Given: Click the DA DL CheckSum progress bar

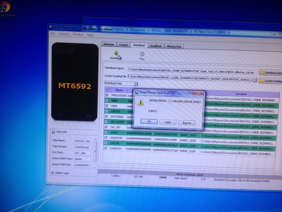Looking at the screenshot, I should (x=190, y=175).
